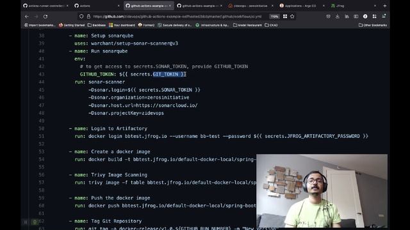Open the CKAD bookmarks folder

pyautogui.click(x=271, y=25)
